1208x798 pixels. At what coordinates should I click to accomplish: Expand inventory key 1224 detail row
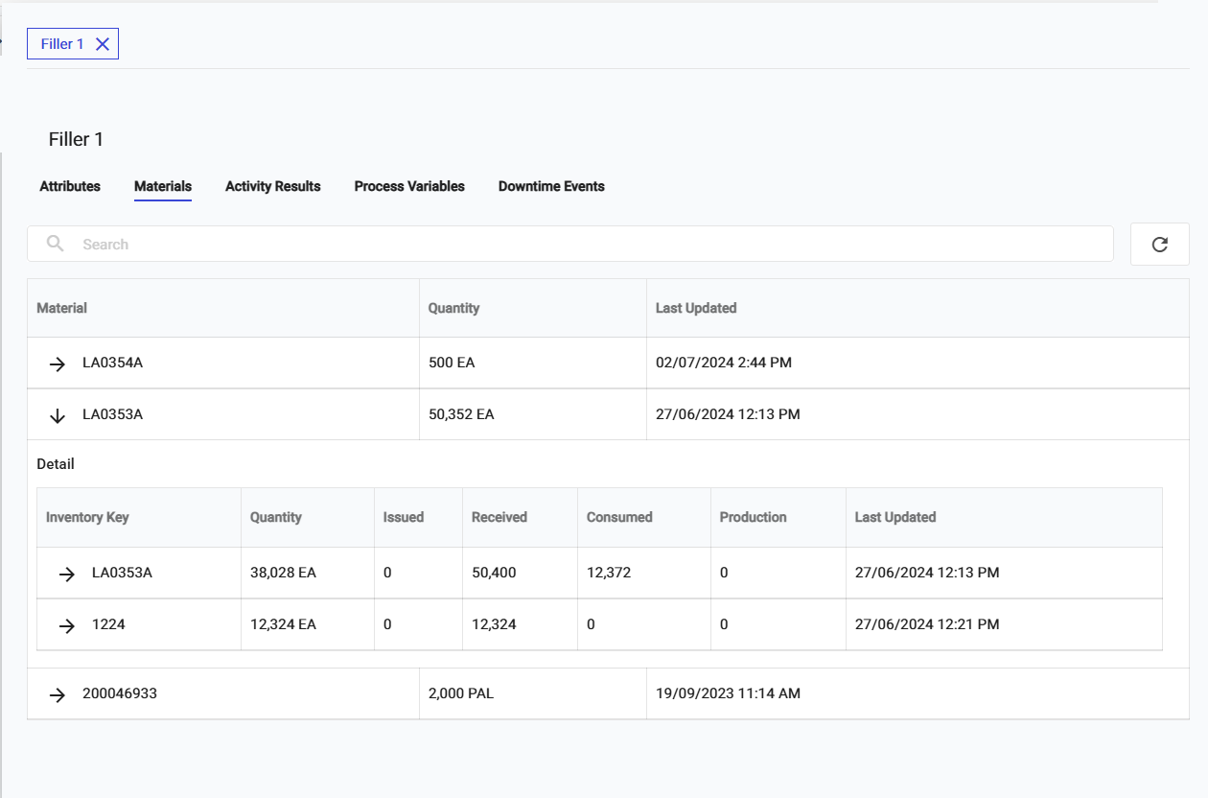pos(67,625)
